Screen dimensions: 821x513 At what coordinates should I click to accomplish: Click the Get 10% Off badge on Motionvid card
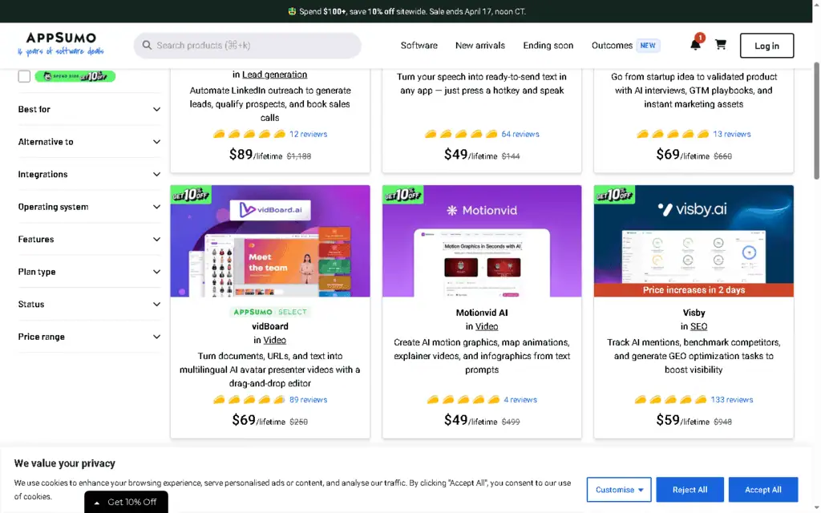pyautogui.click(x=403, y=195)
